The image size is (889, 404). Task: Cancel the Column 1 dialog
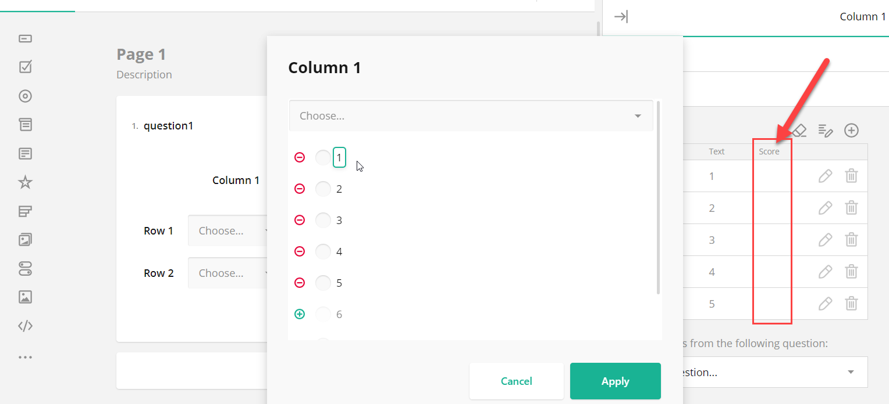pos(516,381)
